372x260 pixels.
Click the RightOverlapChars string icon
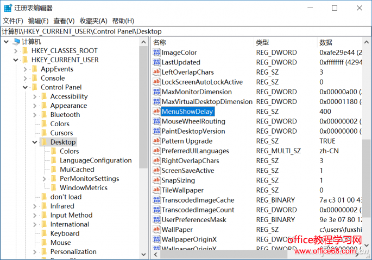coord(156,161)
